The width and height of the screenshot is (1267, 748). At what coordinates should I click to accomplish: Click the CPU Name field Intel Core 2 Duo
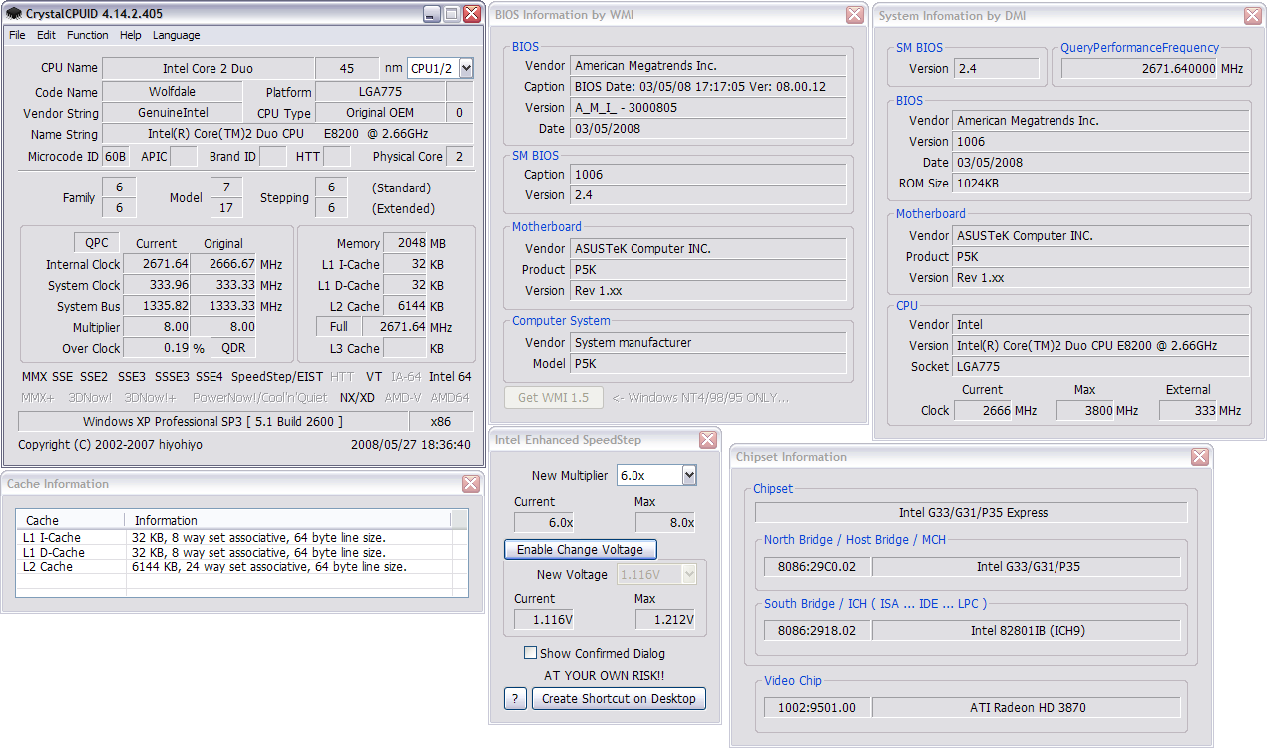208,68
